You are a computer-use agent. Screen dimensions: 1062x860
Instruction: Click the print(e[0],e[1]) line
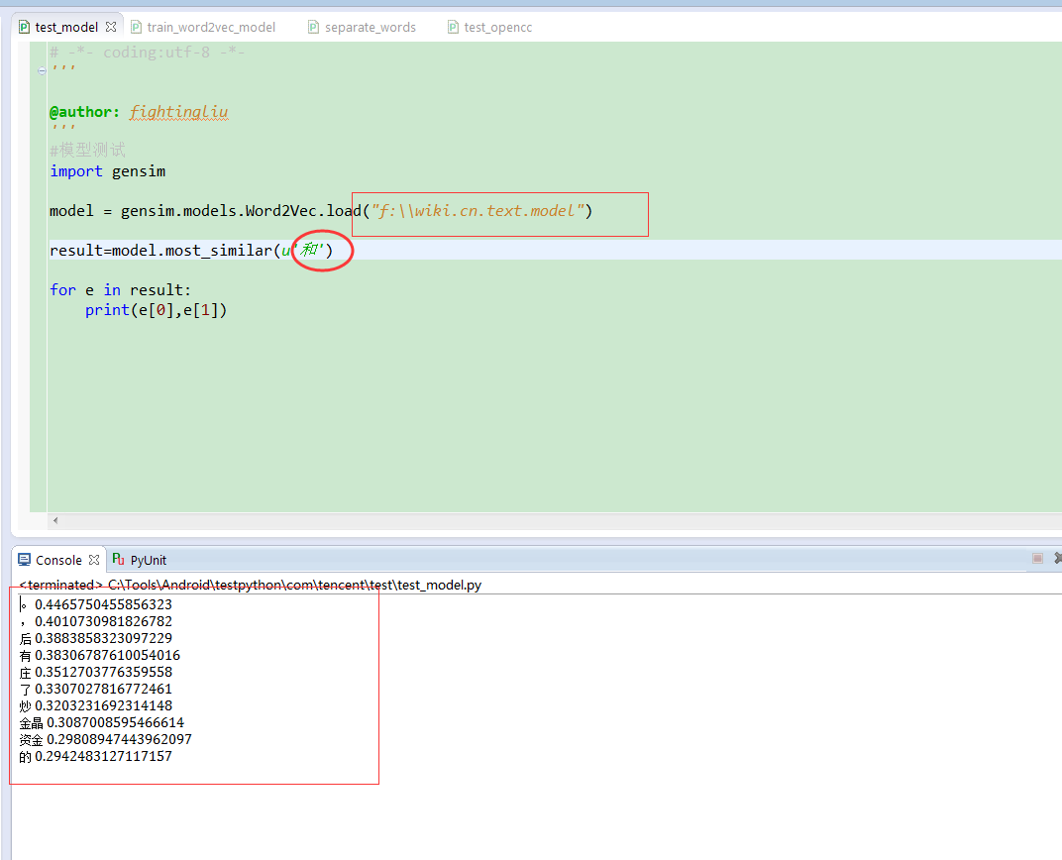tap(156, 310)
